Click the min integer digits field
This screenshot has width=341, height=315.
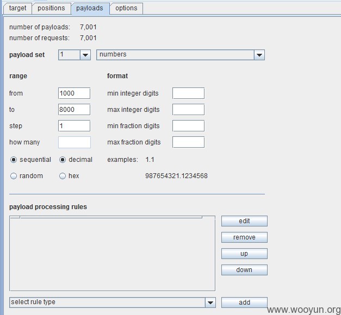(x=188, y=93)
